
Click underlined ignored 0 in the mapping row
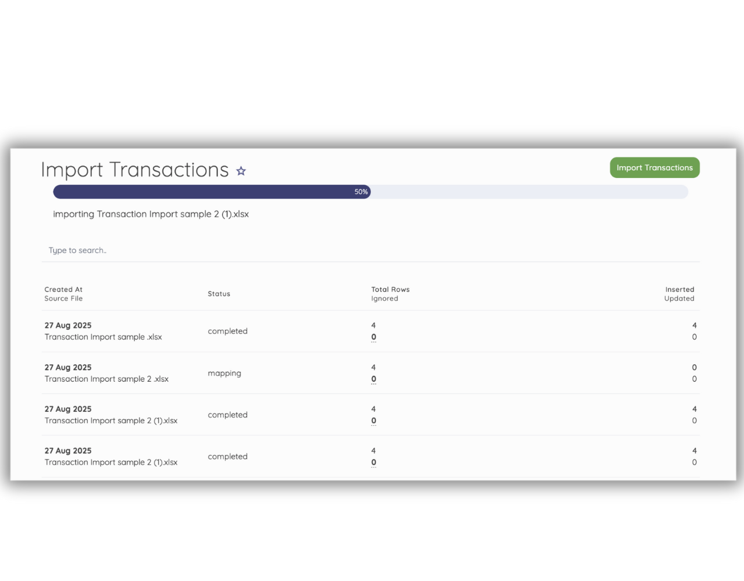tap(374, 379)
